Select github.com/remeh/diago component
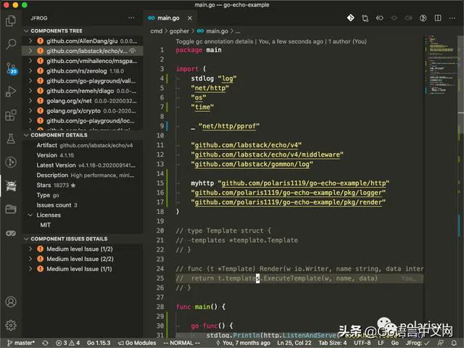This screenshot has height=348, width=464. tap(83, 91)
